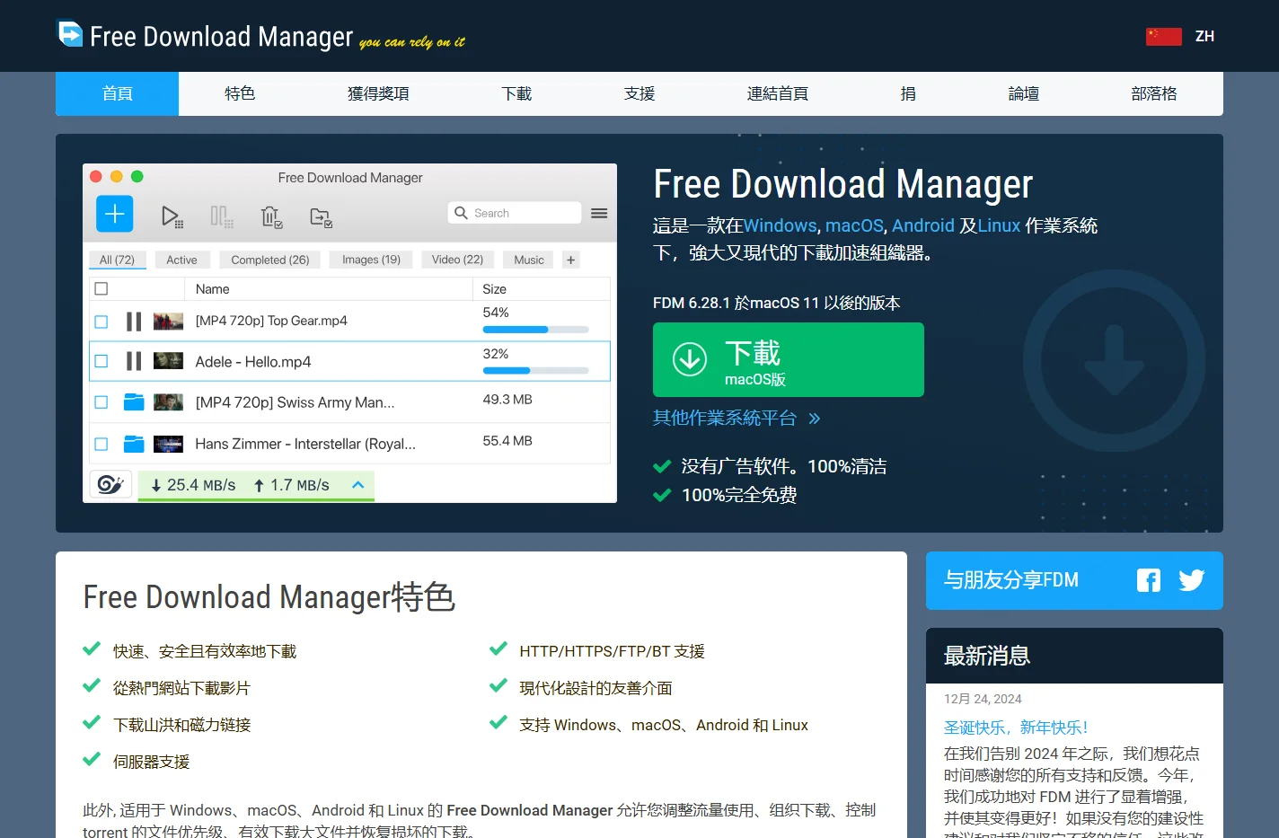This screenshot has width=1279, height=838.
Task: Click the China flag language icon
Action: pos(1163,36)
